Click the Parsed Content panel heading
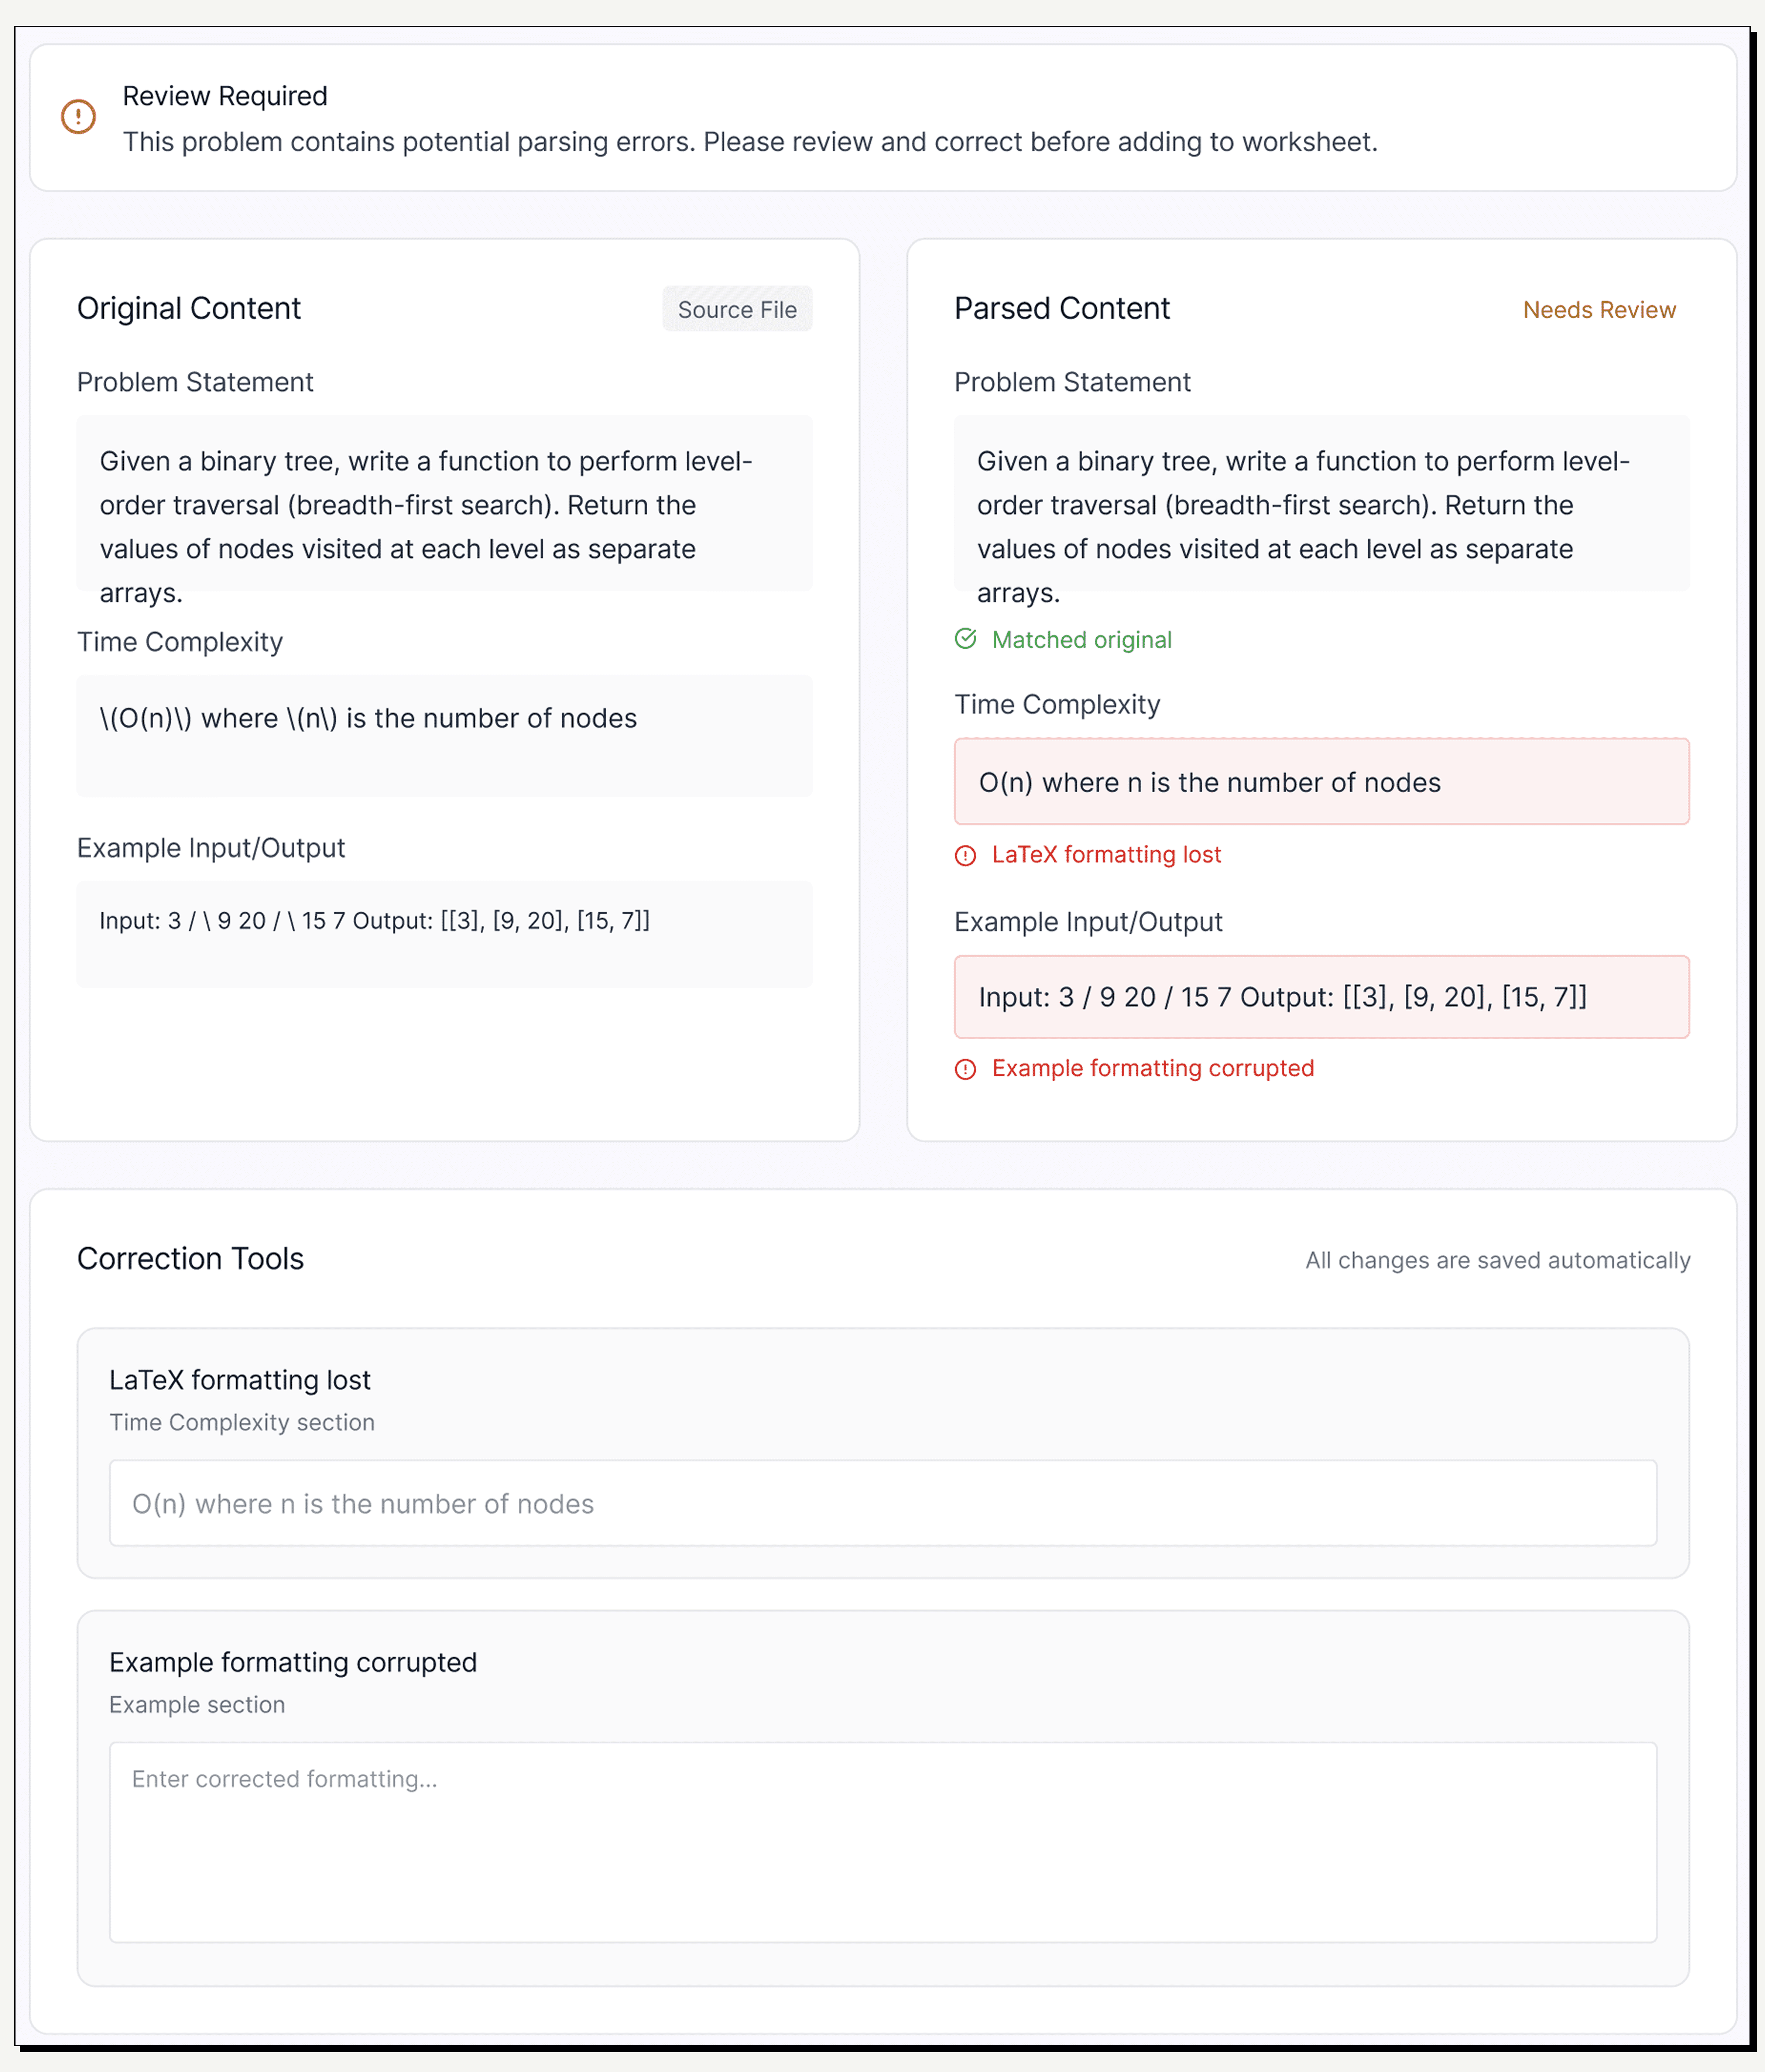 point(1061,309)
